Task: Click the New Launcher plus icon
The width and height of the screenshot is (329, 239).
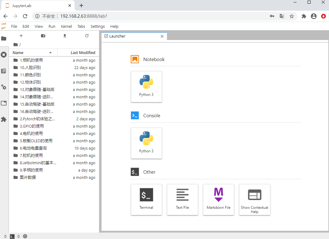Action: pos(21,36)
